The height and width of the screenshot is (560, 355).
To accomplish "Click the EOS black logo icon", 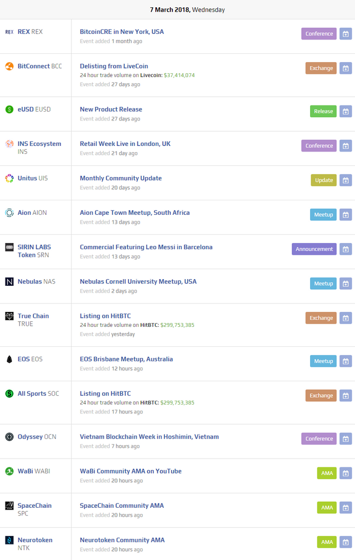I will tap(9, 359).
